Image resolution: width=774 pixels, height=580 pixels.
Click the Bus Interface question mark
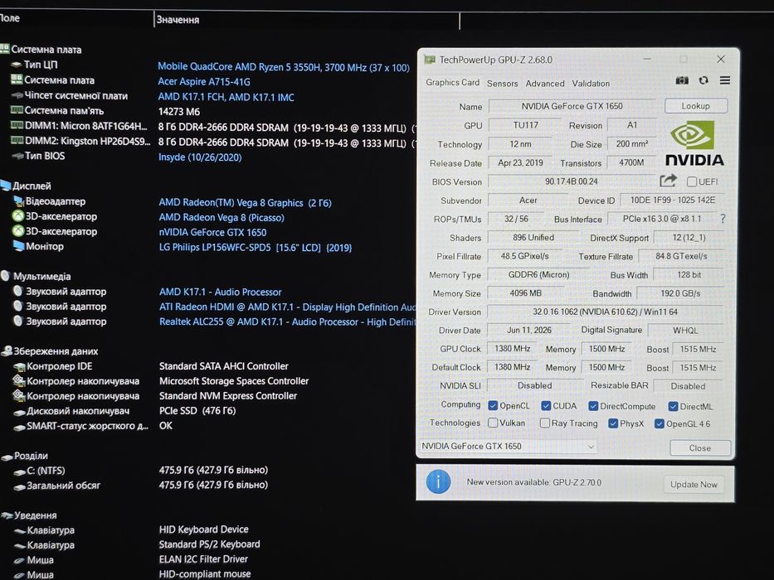pyautogui.click(x=723, y=219)
